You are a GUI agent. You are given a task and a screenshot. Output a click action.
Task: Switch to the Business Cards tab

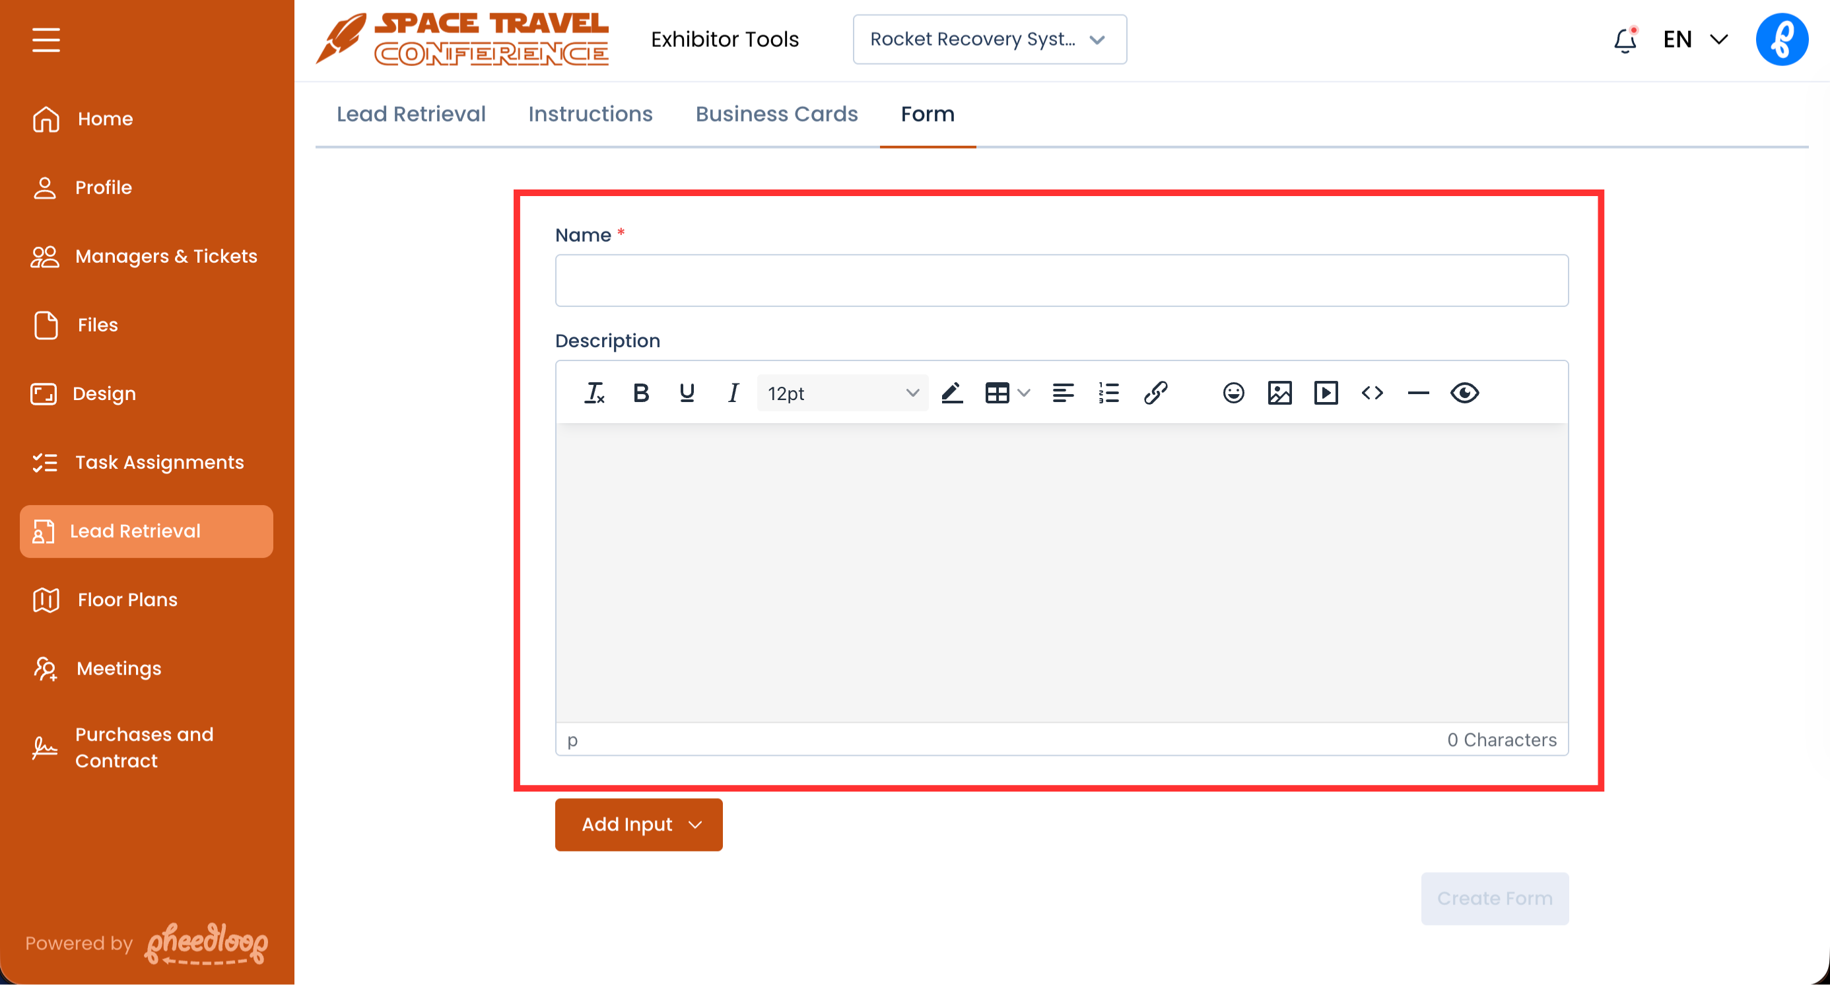point(776,114)
